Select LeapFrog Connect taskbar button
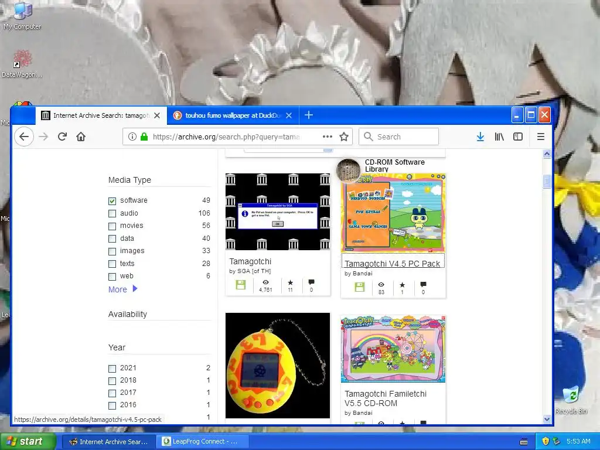 coord(202,442)
